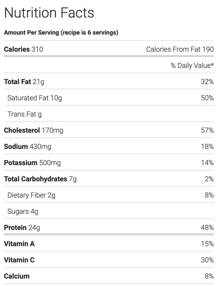The height and width of the screenshot is (286, 220).
Task: Click the Trans Fat g label
Action: click(x=25, y=114)
